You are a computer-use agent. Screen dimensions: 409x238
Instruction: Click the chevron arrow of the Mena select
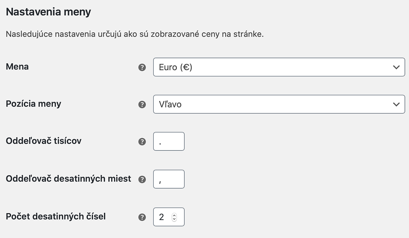(x=396, y=67)
